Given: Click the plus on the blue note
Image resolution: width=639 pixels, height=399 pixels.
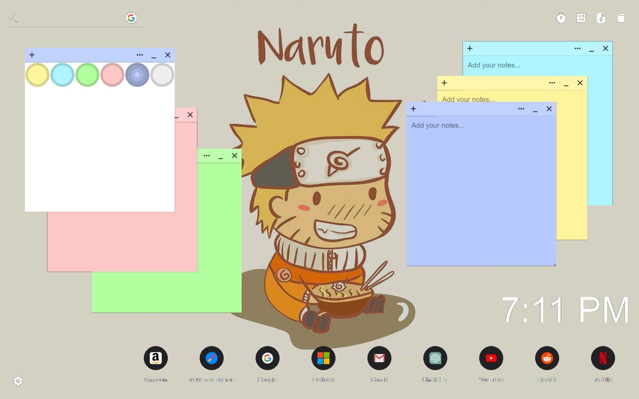Looking at the screenshot, I should point(413,109).
